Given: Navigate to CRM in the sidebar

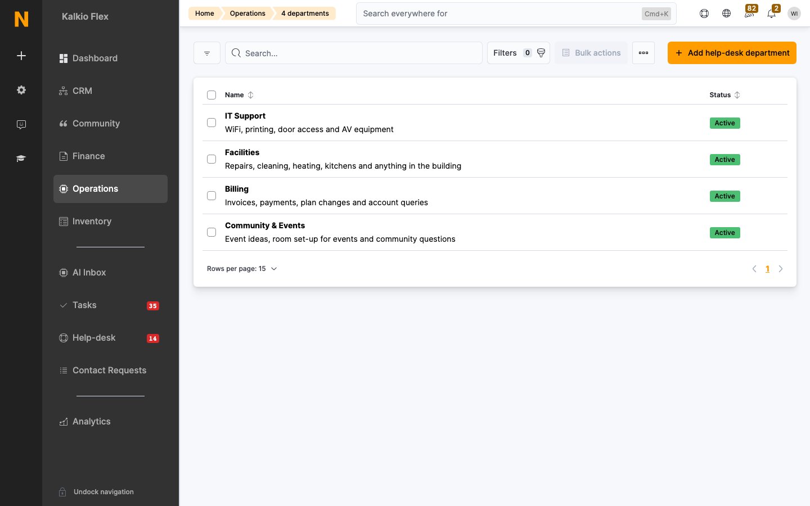Looking at the screenshot, I should 110,91.
